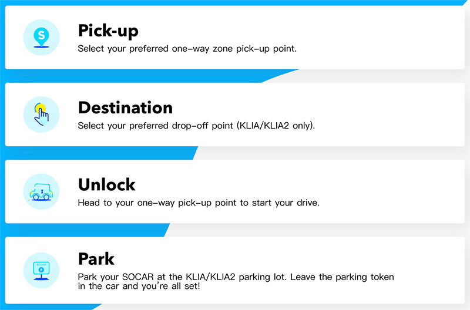
Task: Open the Unlock step card
Action: 235,191
